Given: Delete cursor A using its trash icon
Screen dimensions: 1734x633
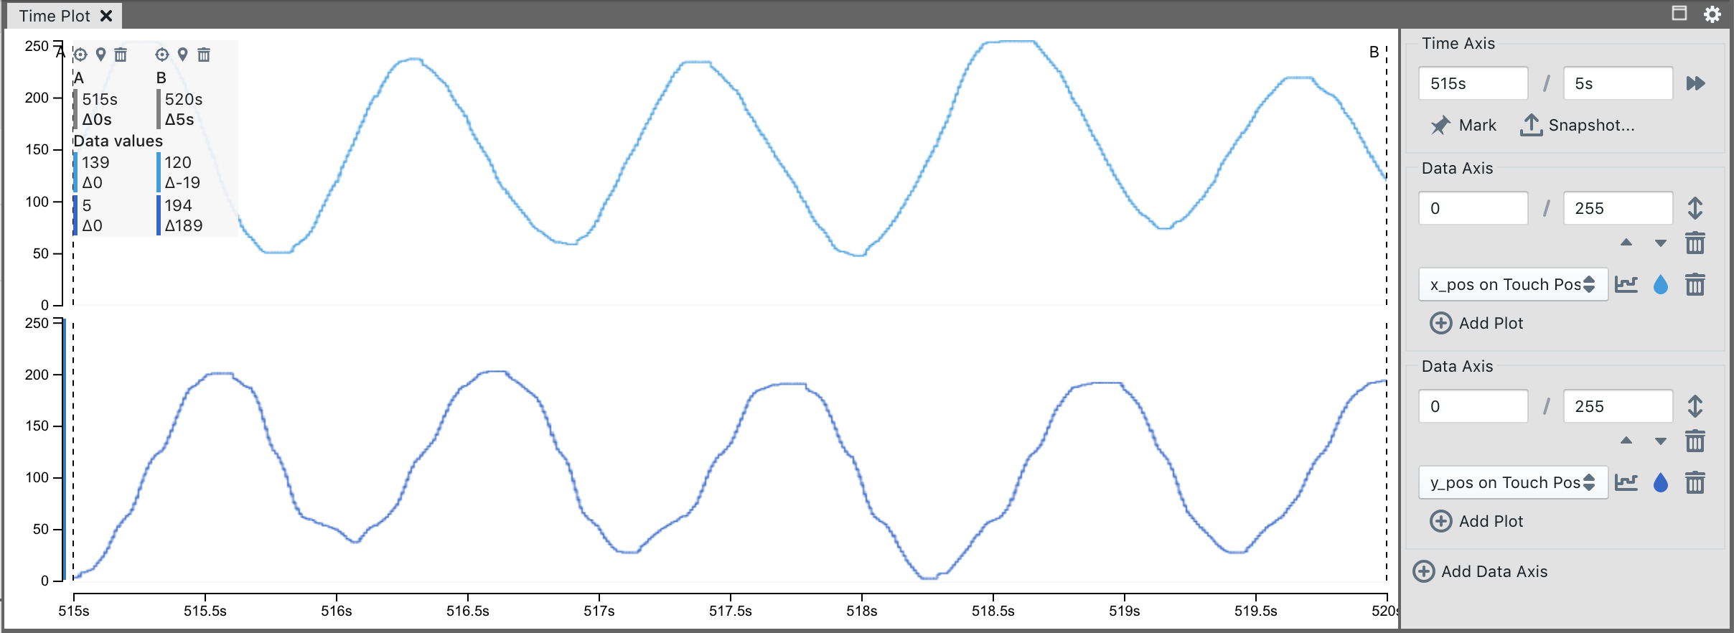Looking at the screenshot, I should pos(121,55).
